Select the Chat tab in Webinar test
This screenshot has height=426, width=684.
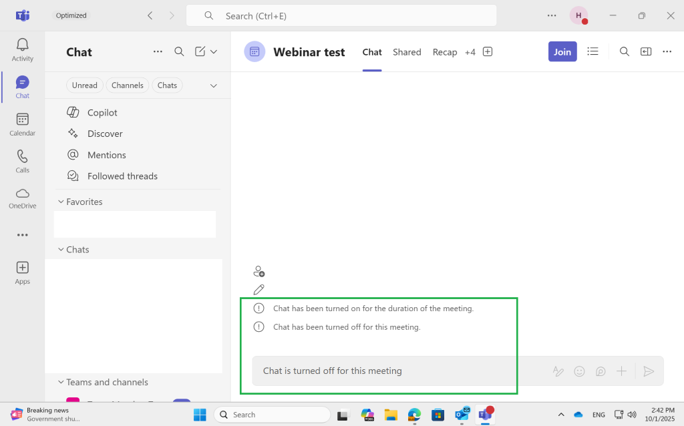[371, 52]
